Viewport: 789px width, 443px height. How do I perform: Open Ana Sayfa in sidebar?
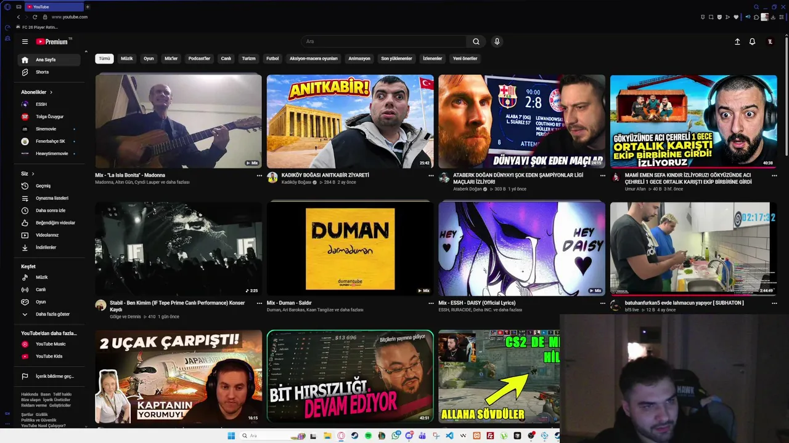point(49,60)
